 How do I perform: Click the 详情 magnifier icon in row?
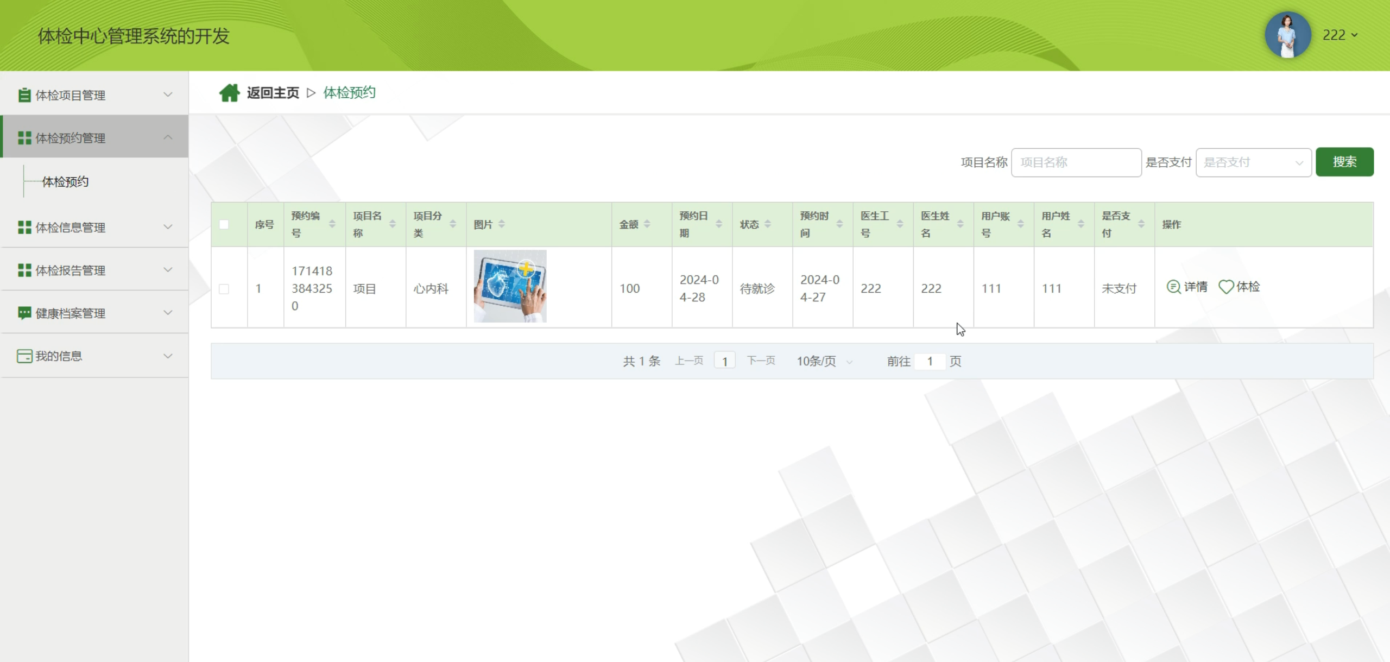[x=1173, y=287]
